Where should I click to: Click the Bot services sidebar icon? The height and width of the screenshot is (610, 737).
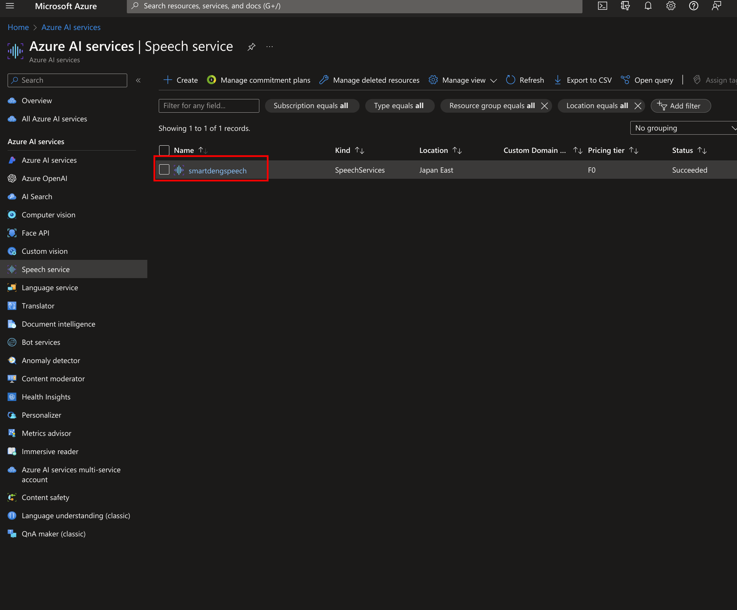pos(12,342)
